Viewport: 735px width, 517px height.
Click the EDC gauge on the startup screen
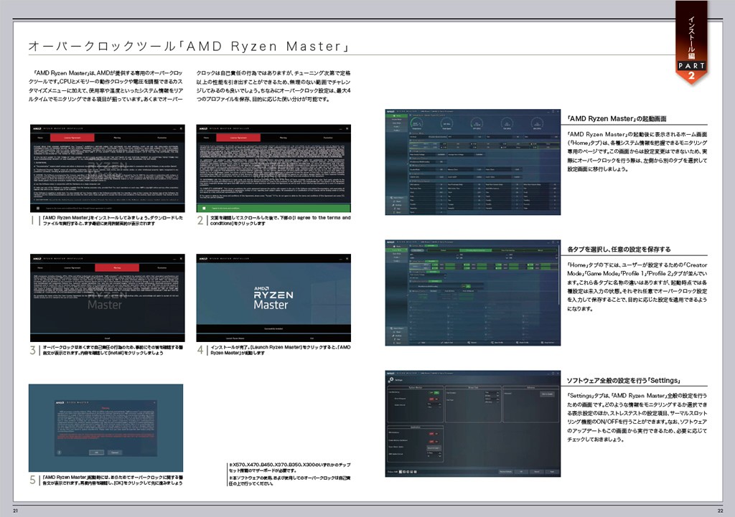click(537, 123)
